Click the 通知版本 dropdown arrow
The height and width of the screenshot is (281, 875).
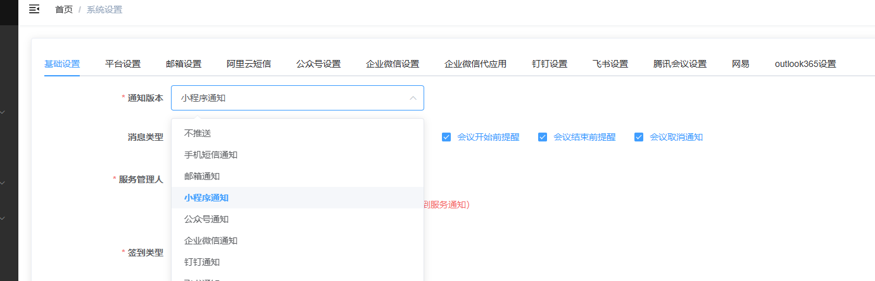click(x=413, y=98)
